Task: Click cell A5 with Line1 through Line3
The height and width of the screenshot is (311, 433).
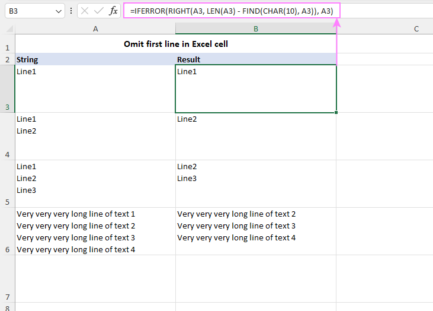Action: click(x=95, y=184)
